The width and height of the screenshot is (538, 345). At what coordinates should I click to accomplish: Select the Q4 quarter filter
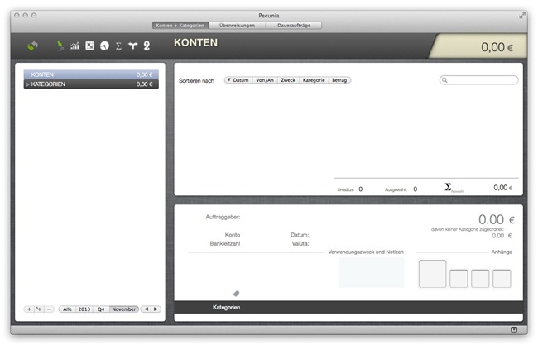[x=100, y=309]
